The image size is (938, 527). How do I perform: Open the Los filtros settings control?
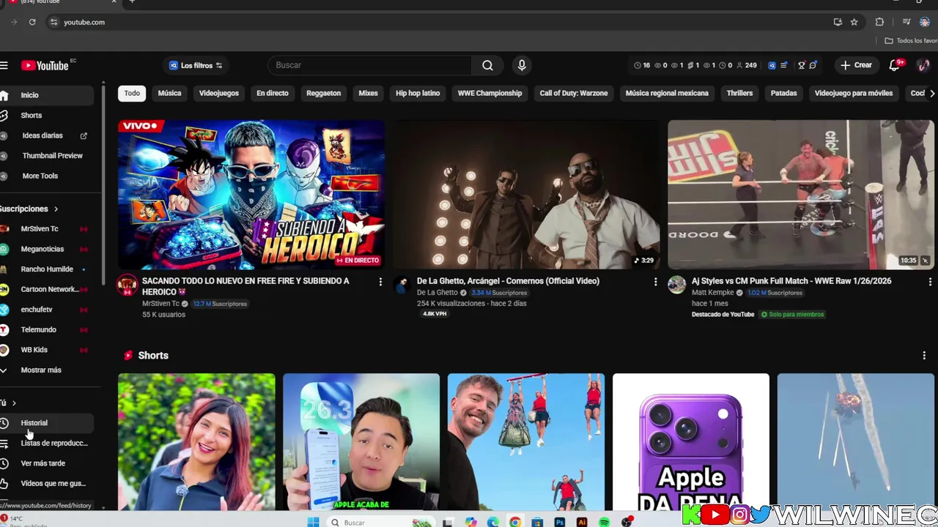(196, 65)
